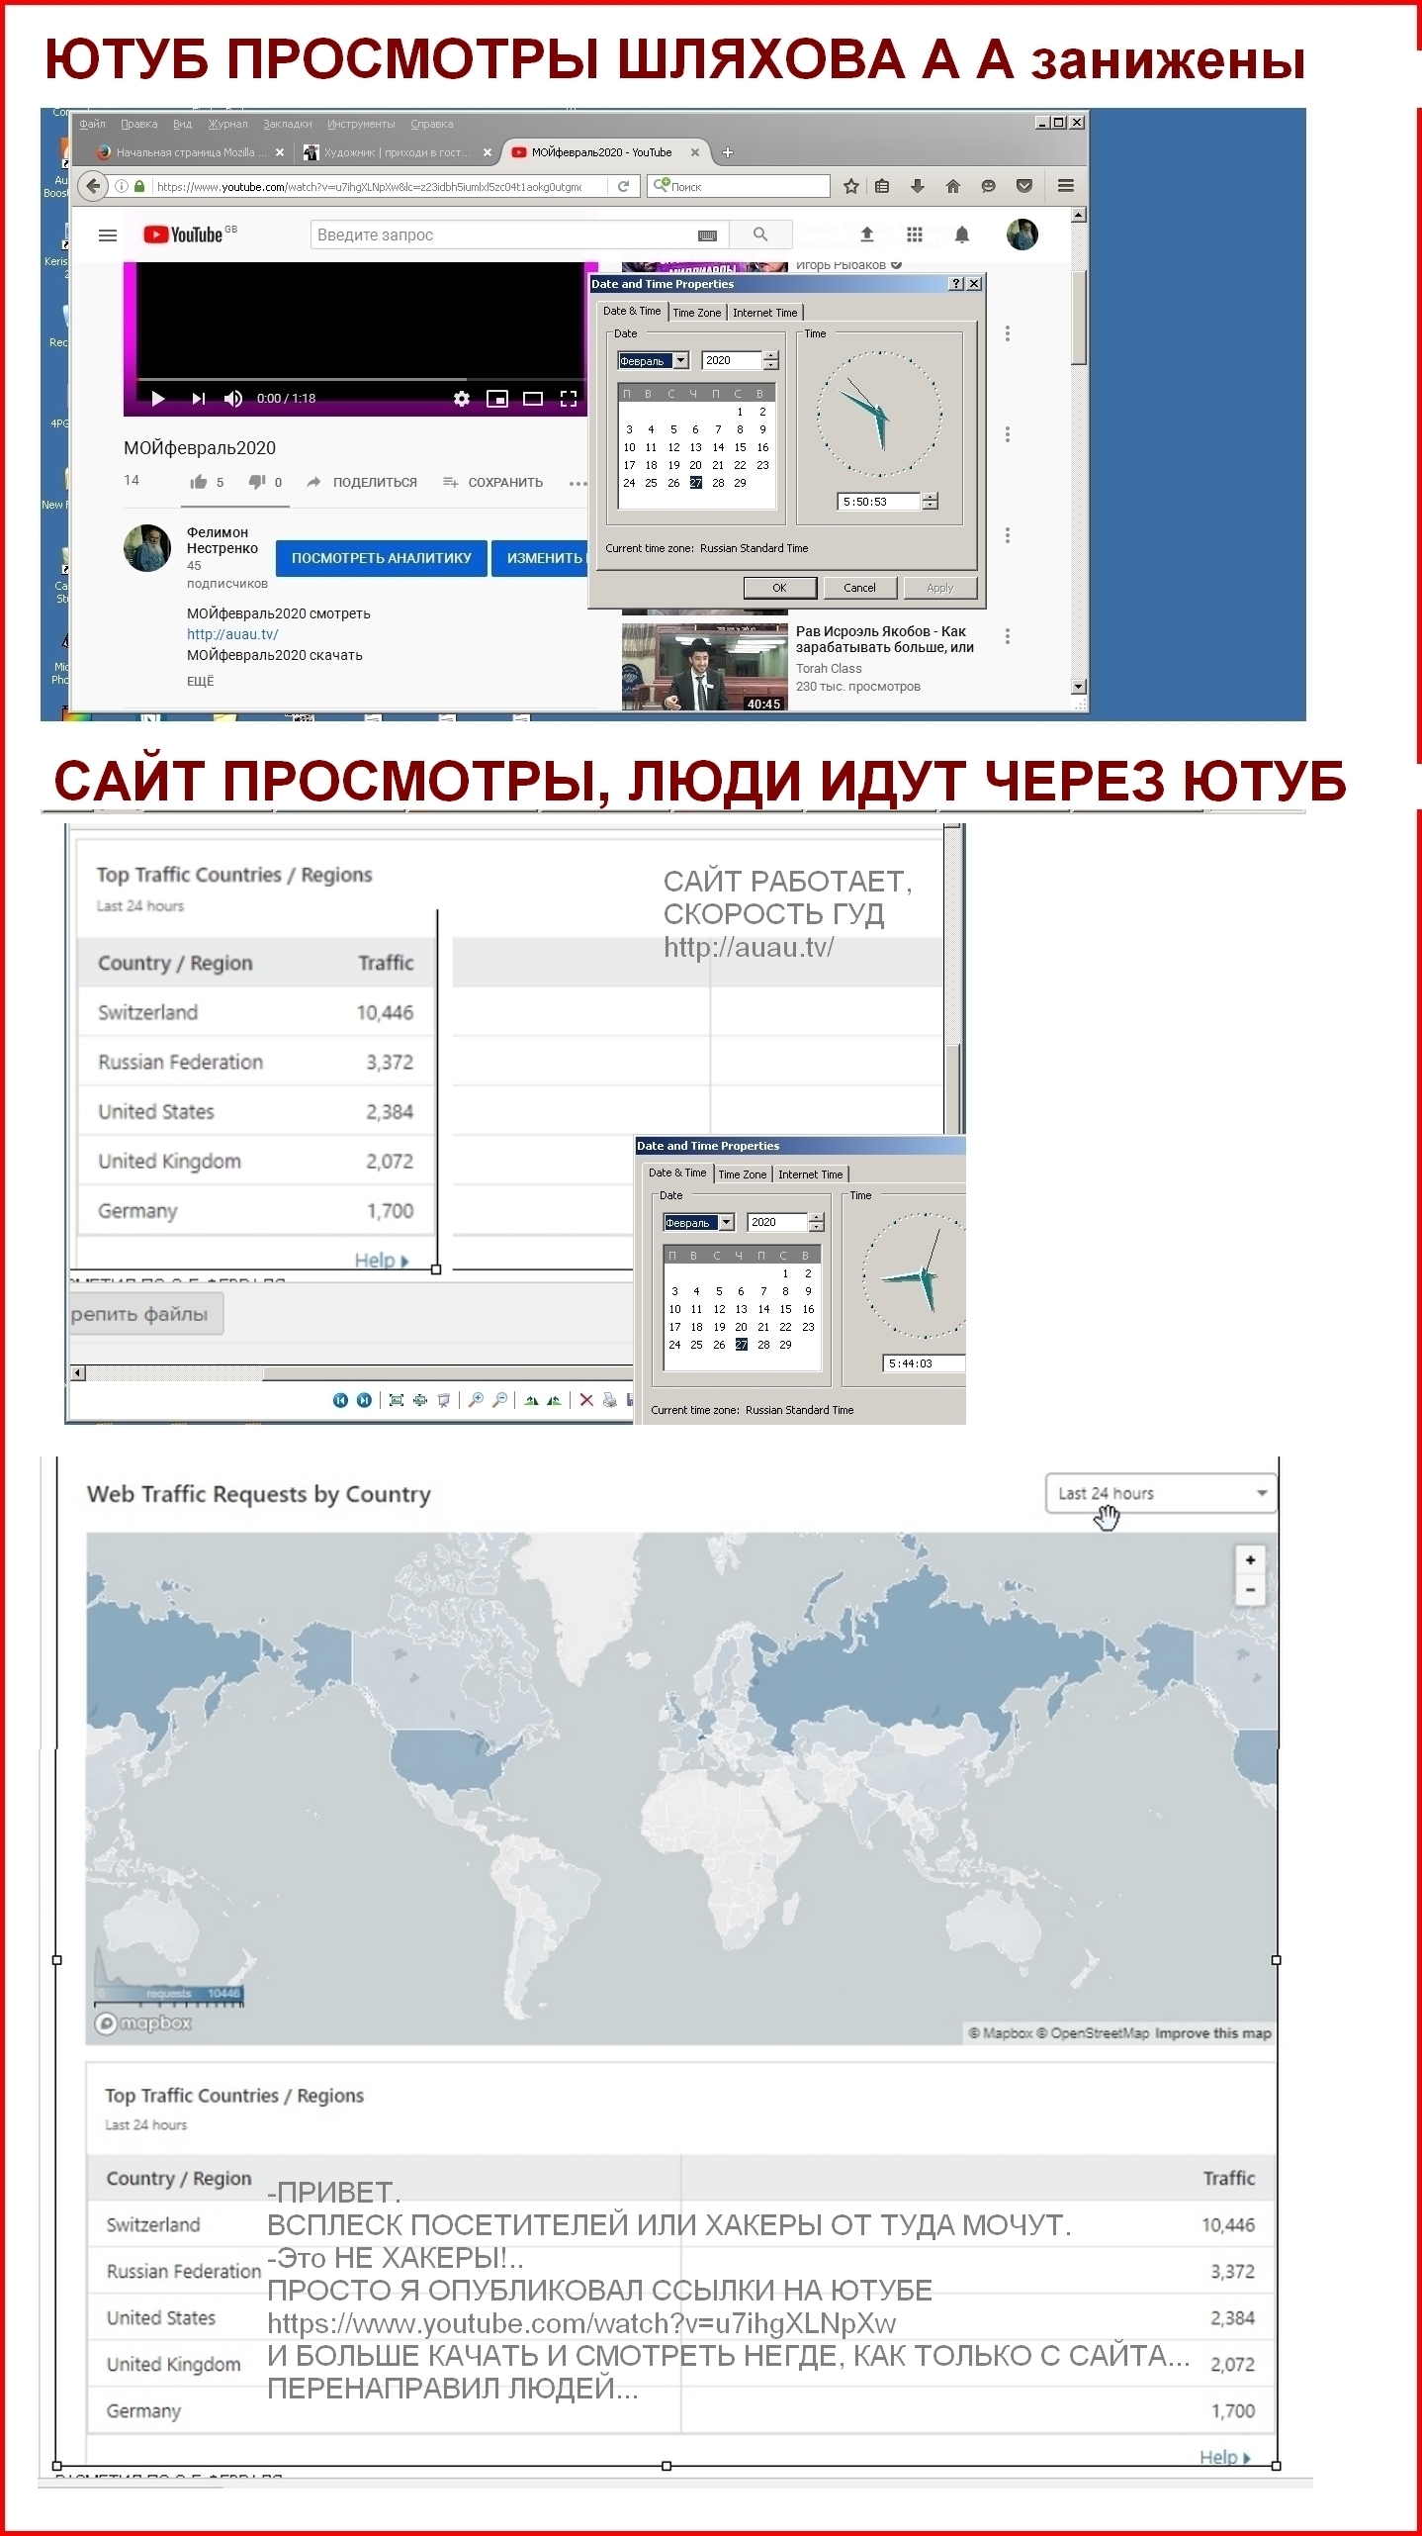
Task: Toggle theater mode in the player
Action: (x=533, y=399)
